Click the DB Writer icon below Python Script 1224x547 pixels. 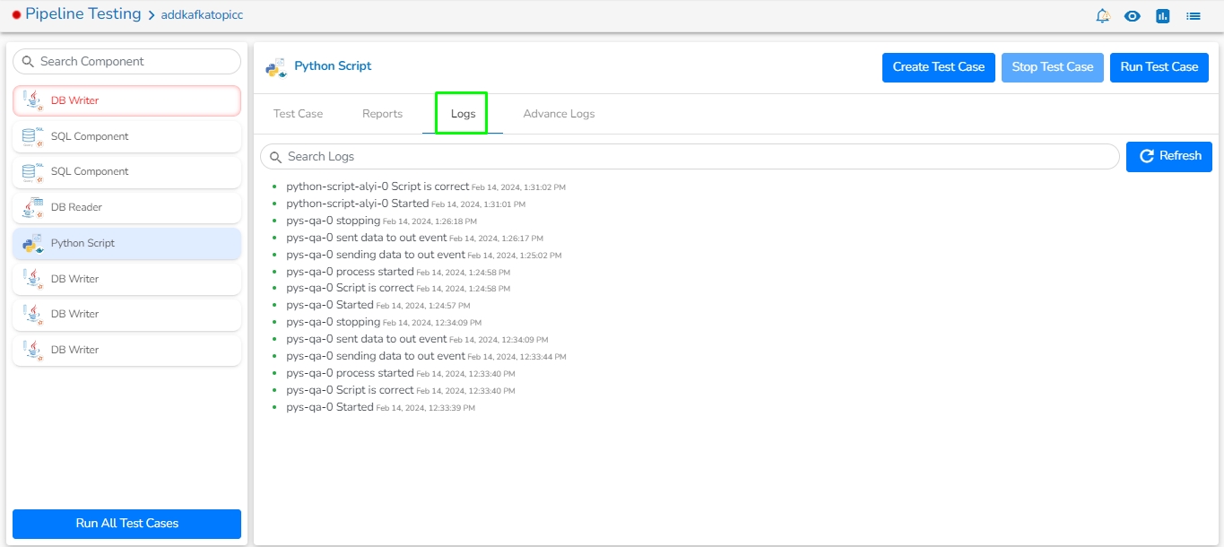tap(33, 279)
